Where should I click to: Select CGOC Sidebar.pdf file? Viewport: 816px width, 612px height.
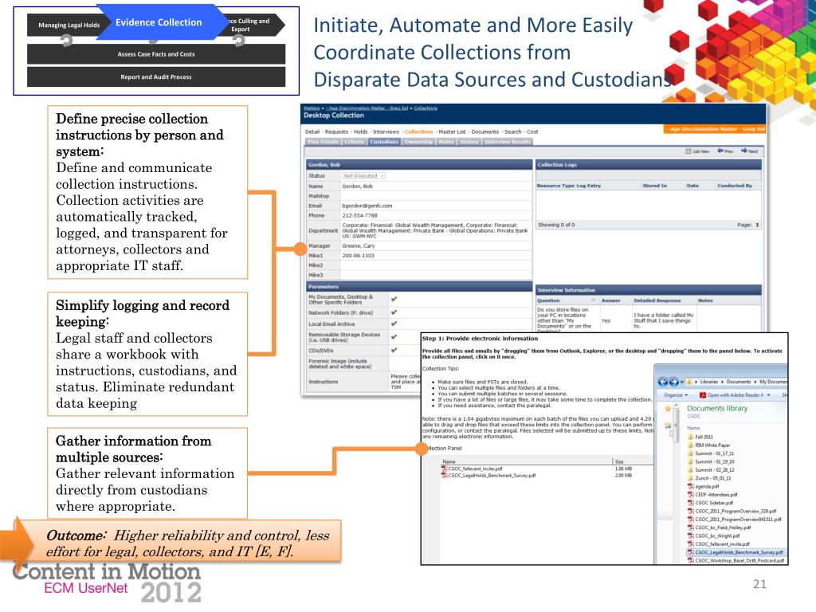(x=710, y=503)
